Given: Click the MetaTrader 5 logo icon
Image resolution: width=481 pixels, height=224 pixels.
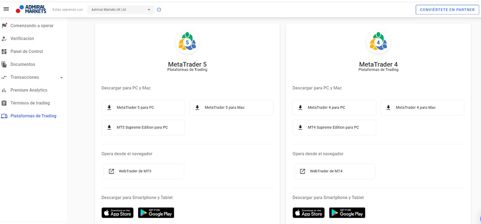Looking at the screenshot, I should (x=187, y=42).
